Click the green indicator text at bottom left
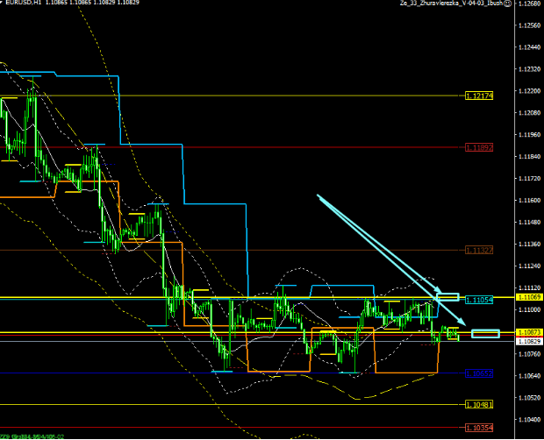This screenshot has height=440, width=544. (x=28, y=436)
